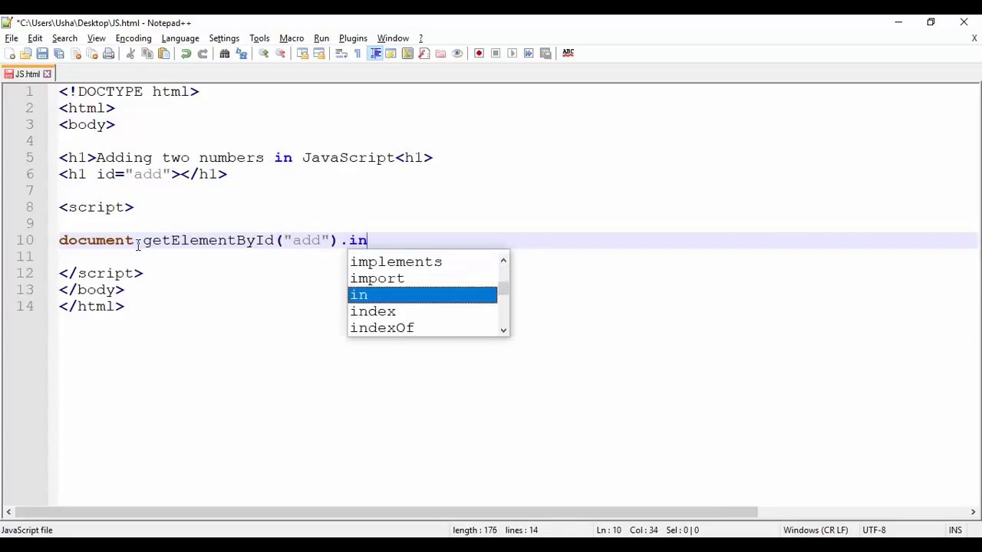Open a file with the folder icon
This screenshot has height=552, width=982.
pos(25,54)
